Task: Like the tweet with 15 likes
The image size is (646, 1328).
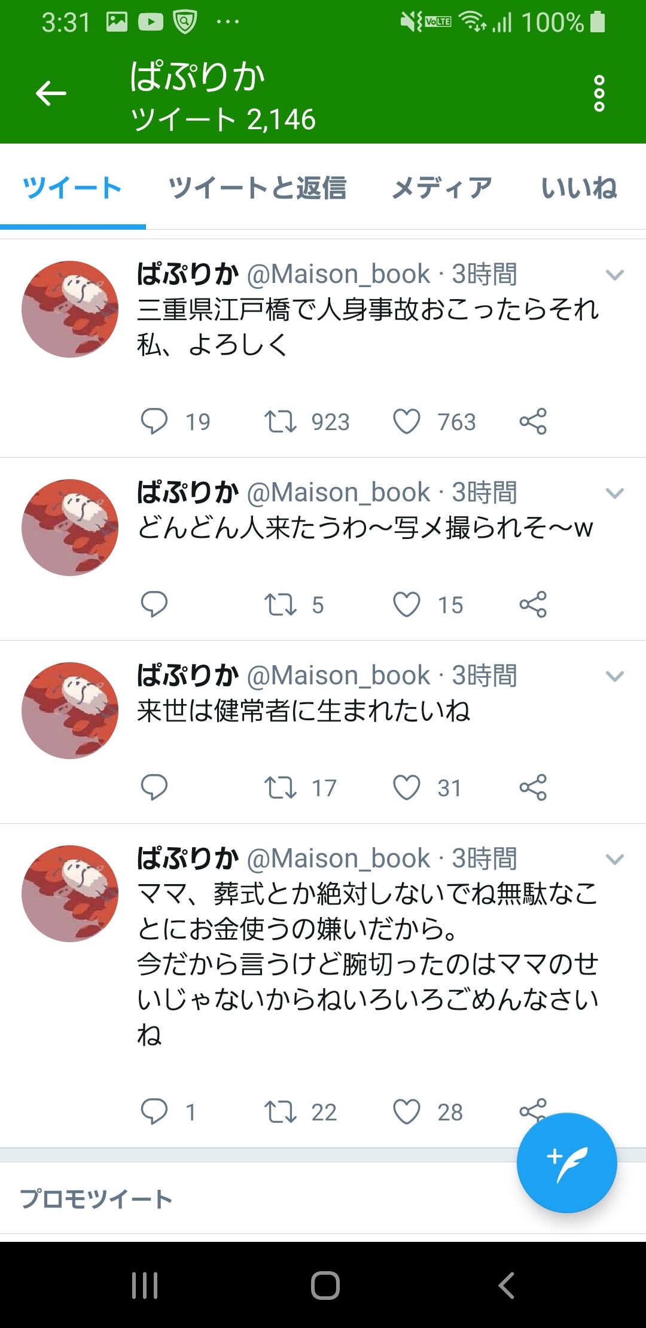Action: tap(407, 604)
